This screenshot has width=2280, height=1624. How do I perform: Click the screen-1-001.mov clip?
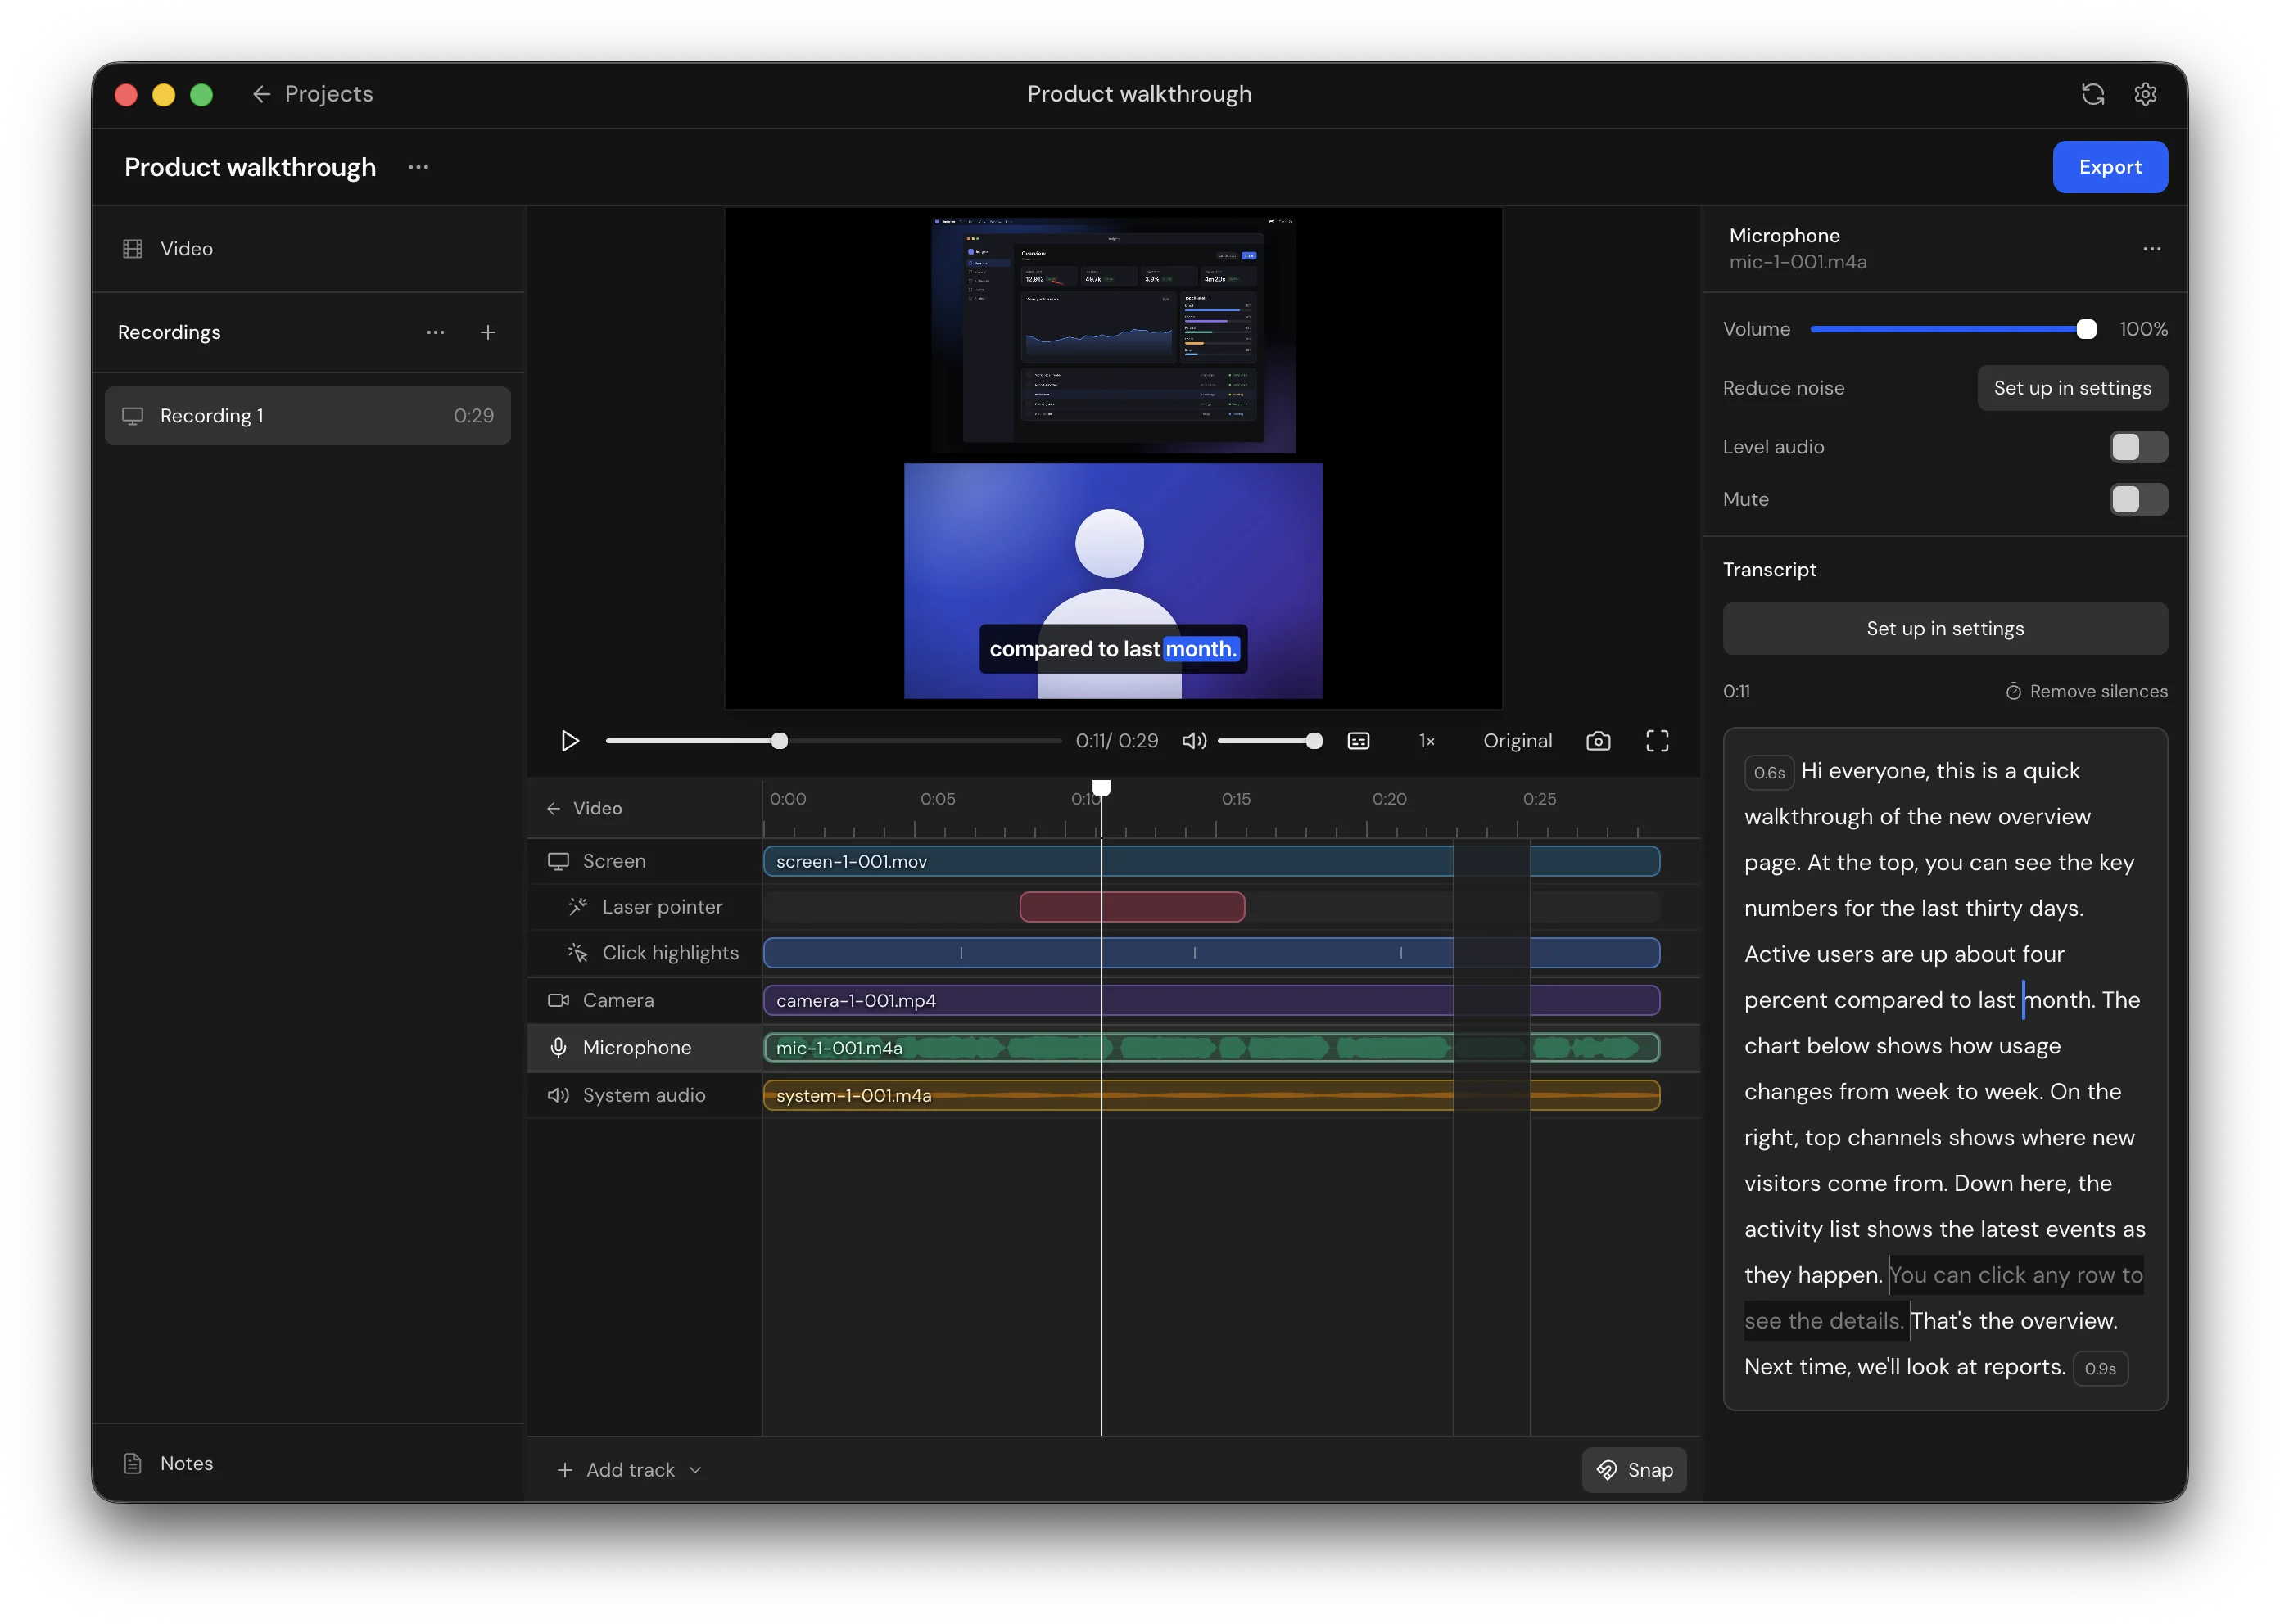tap(1210, 861)
